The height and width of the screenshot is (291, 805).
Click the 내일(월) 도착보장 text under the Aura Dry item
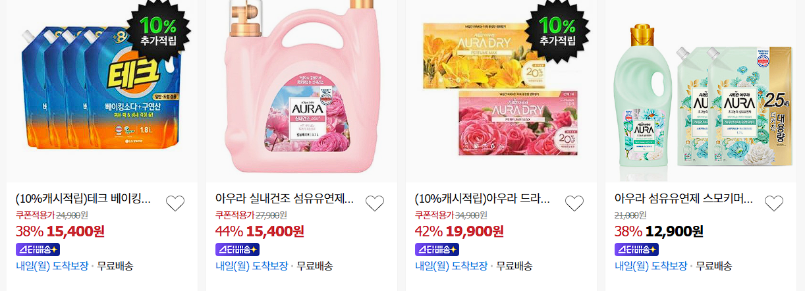451,266
